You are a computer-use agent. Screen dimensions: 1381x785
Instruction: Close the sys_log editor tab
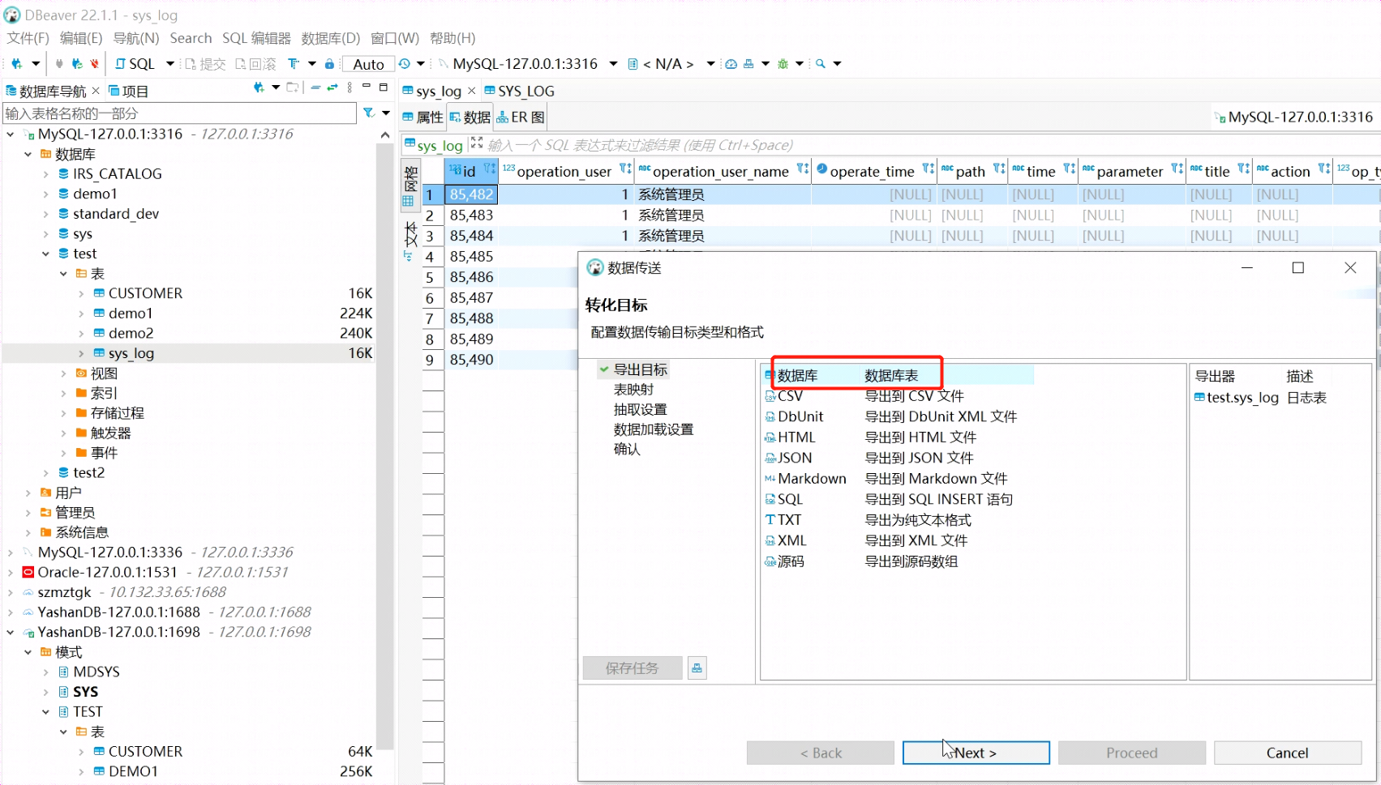pyautogui.click(x=472, y=91)
